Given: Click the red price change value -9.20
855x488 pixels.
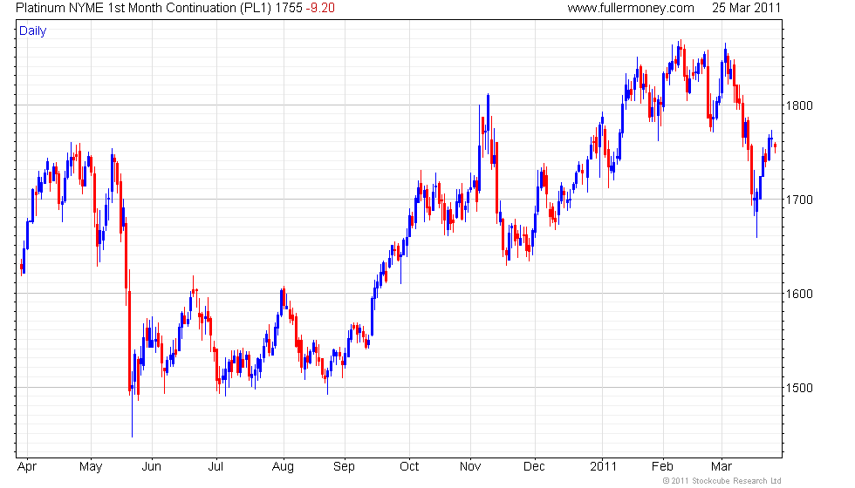Looking at the screenshot, I should pyautogui.click(x=320, y=8).
